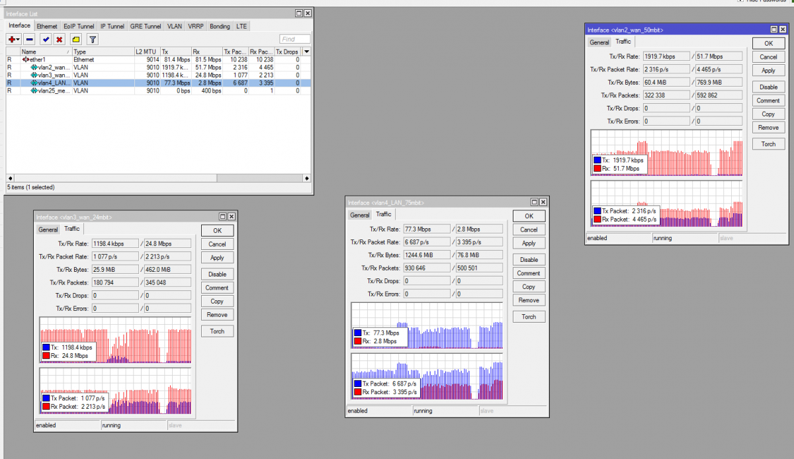Click the blue Tx legend swatch in the vlan4 graph
794x459 pixels.
(x=358, y=333)
